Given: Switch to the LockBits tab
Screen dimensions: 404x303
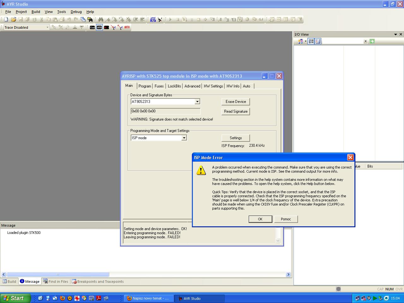Looking at the screenshot, I should pos(174,86).
